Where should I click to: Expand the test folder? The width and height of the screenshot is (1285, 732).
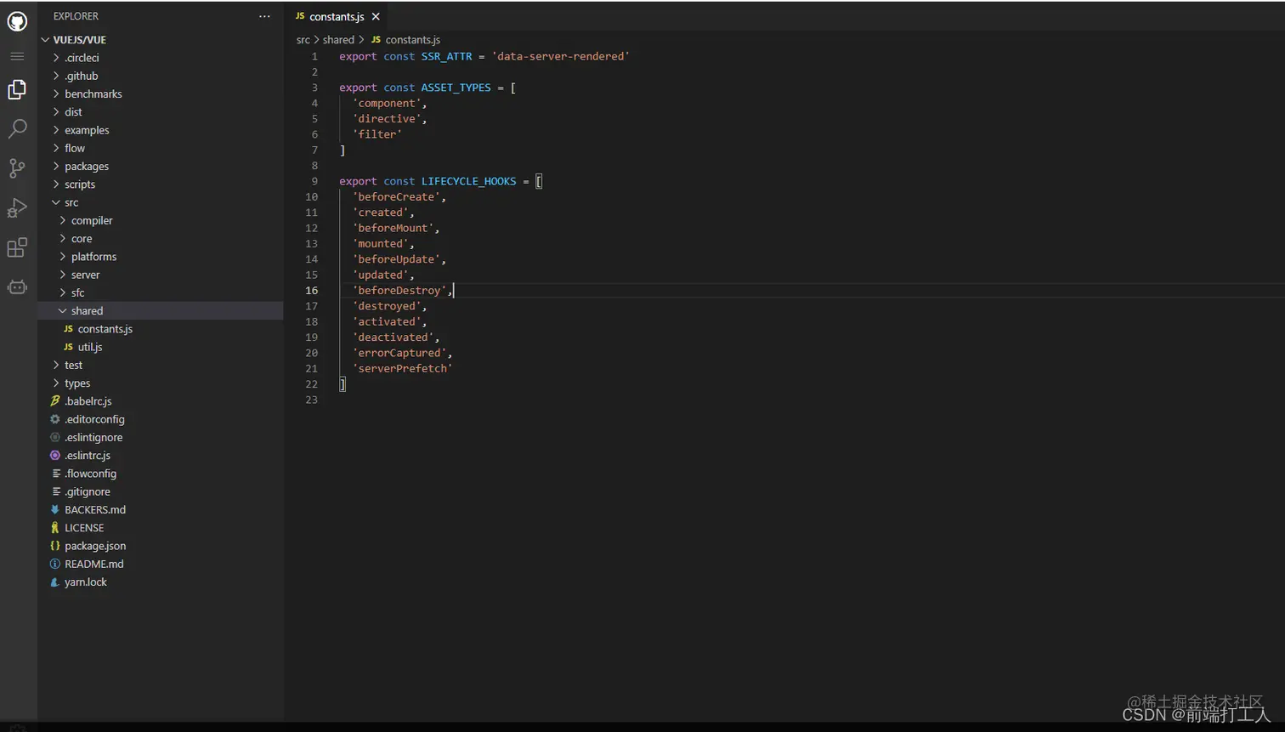(x=160, y=365)
